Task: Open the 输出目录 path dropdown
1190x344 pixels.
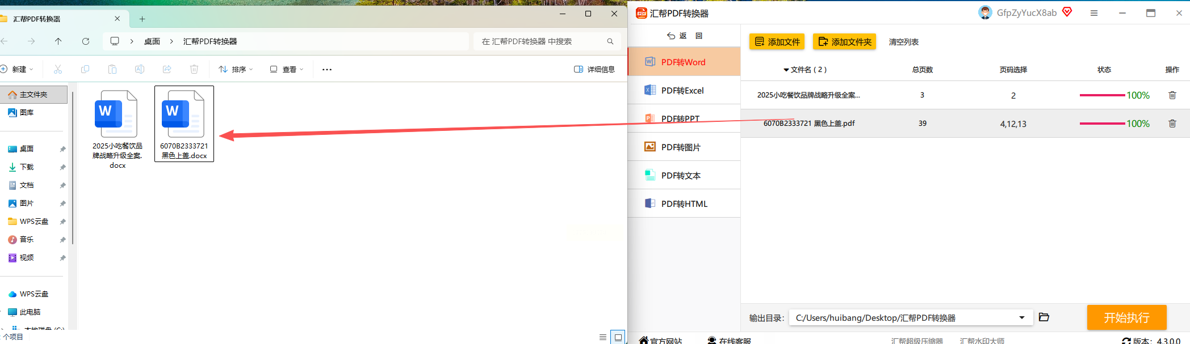Action: [x=1021, y=318]
